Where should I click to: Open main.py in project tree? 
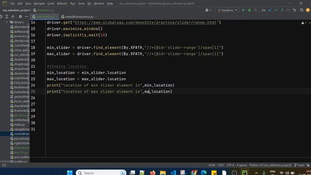click(x=17, y=124)
